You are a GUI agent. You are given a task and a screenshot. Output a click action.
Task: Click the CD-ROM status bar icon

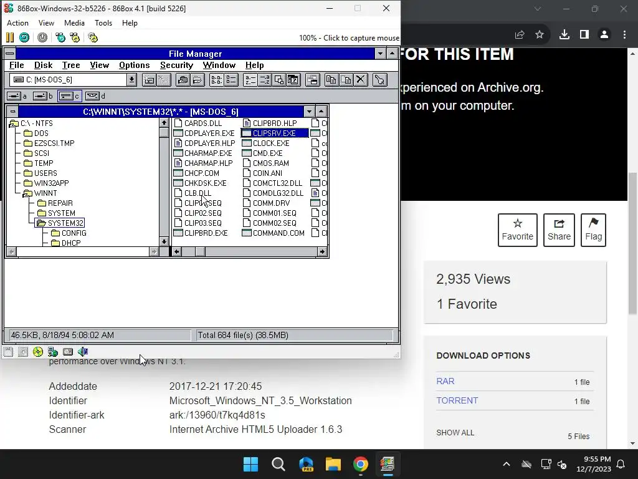tap(38, 352)
